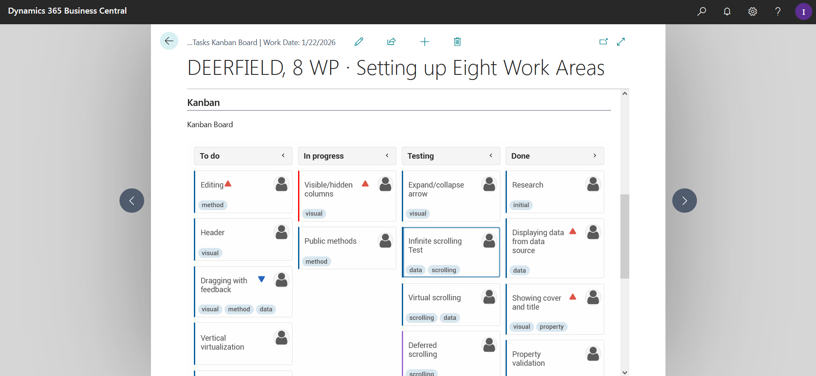Image resolution: width=816 pixels, height=376 pixels.
Task: Open the search magnifier in top bar
Action: pyautogui.click(x=702, y=11)
